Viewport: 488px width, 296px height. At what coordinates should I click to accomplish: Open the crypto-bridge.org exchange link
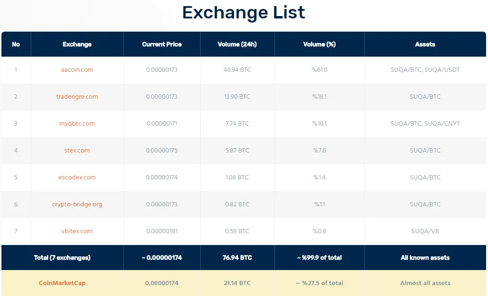(77, 204)
